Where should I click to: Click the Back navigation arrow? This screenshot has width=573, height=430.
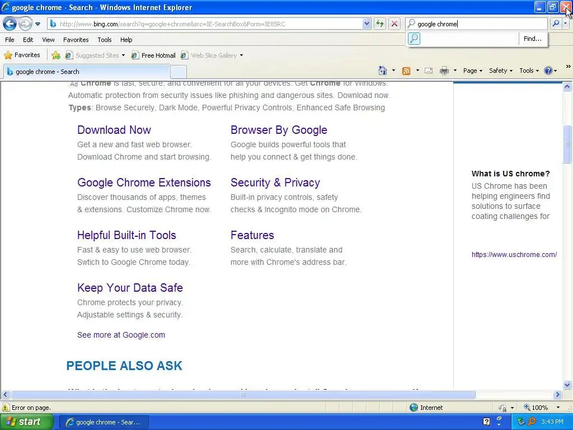pyautogui.click(x=10, y=24)
